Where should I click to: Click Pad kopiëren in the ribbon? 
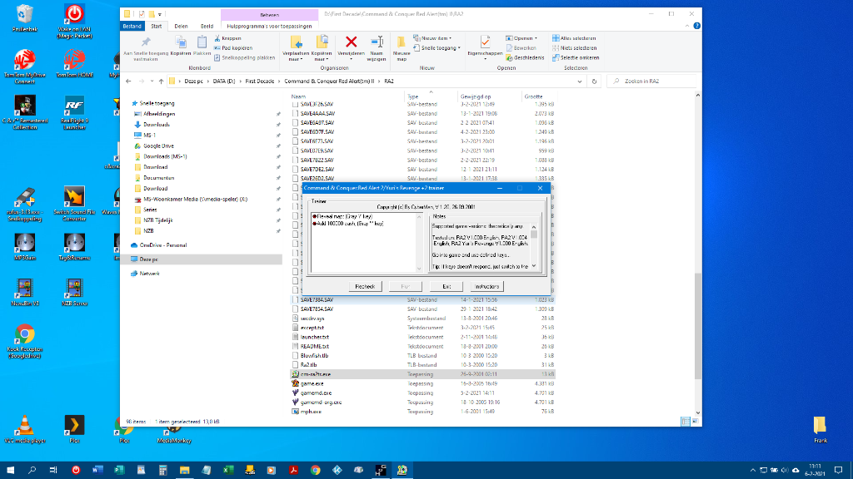point(233,47)
